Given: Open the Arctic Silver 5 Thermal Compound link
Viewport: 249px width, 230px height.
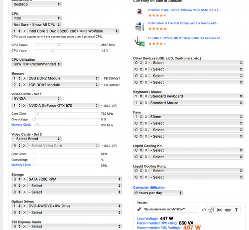Looking at the screenshot, I should (183, 23).
